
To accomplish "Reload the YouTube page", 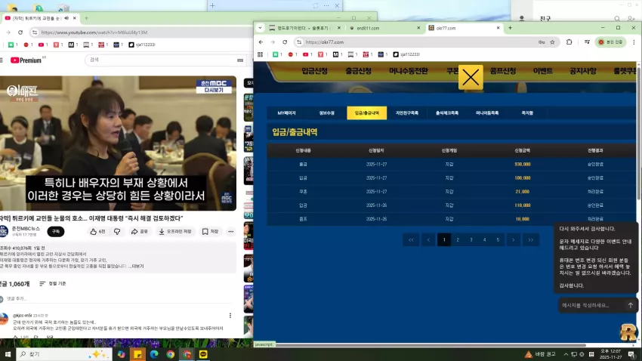I will pos(20,32).
